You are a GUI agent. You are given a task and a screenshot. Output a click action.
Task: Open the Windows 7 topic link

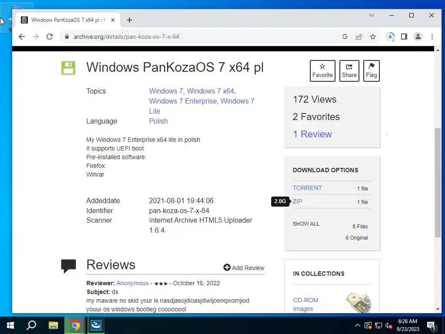[166, 91]
